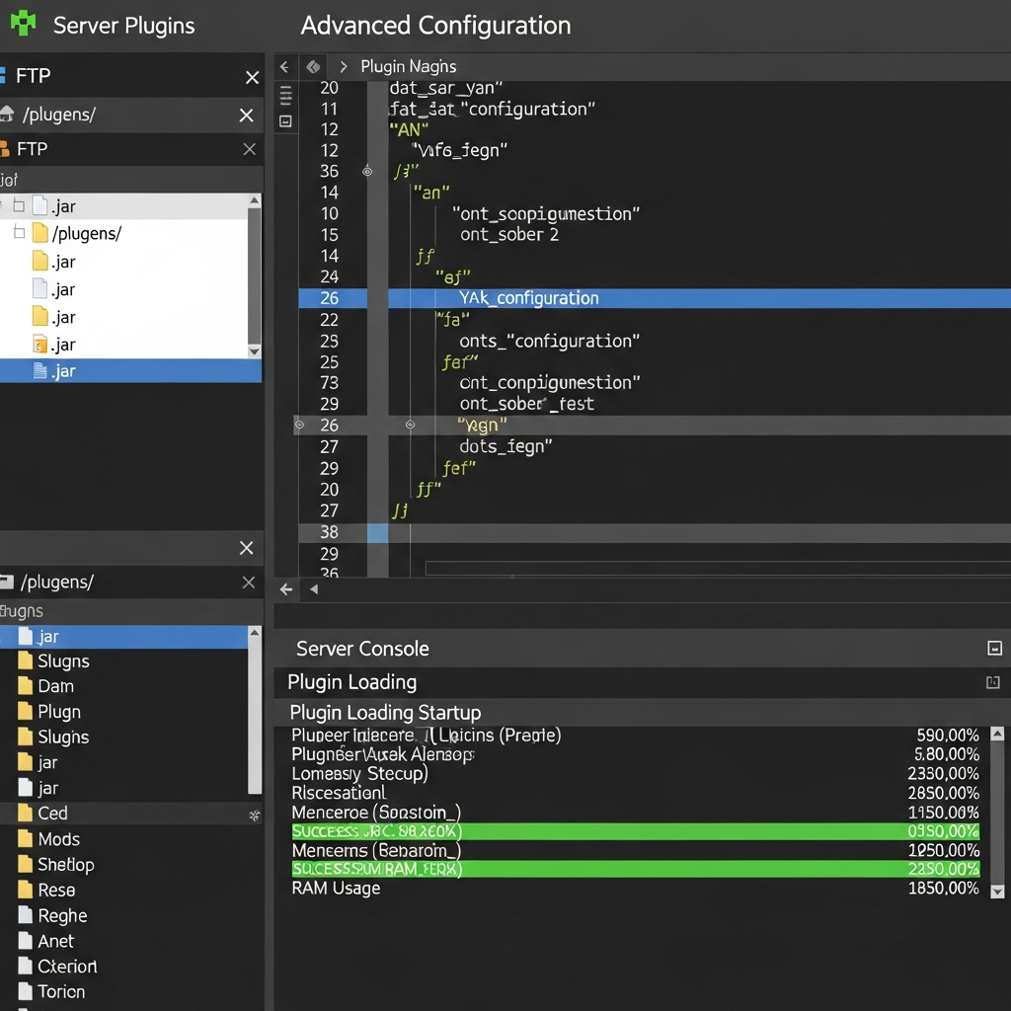Click the green Server Plugins logo icon
Screen dimensions: 1011x1011
(24, 24)
